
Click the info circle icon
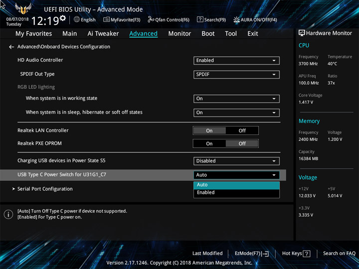pyautogui.click(x=8, y=214)
